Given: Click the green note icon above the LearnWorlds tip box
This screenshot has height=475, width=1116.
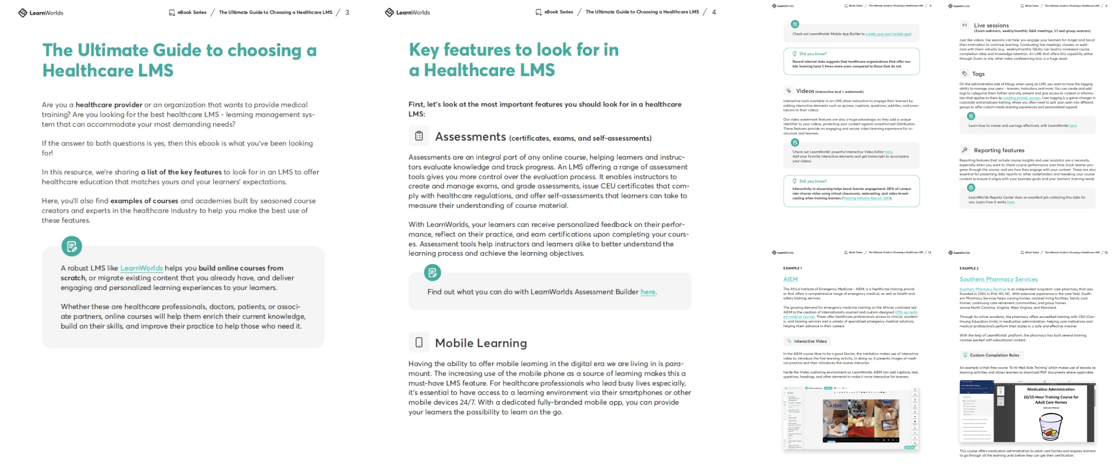Looking at the screenshot, I should (72, 246).
